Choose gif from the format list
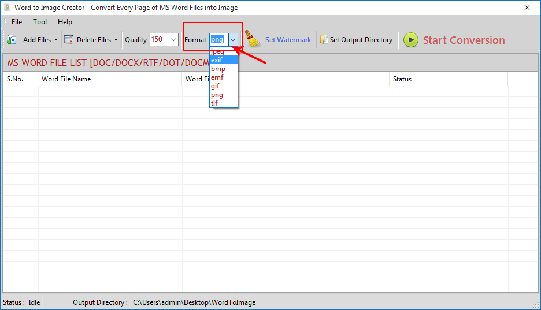Screen dimensions: 541x310 click(224, 86)
